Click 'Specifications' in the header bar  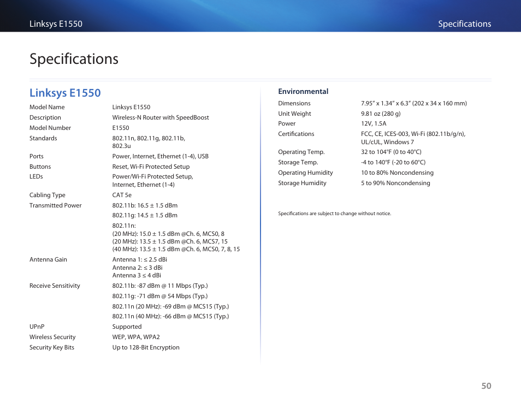click(464, 24)
